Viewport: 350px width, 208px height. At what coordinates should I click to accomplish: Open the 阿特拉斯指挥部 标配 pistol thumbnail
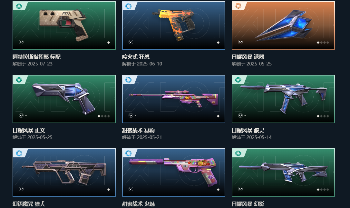pyautogui.click(x=64, y=25)
